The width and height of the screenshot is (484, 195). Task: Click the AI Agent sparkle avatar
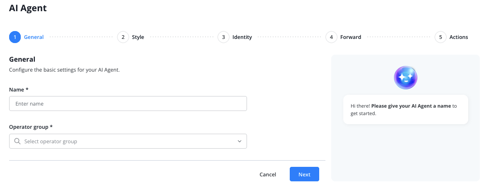[x=405, y=77]
